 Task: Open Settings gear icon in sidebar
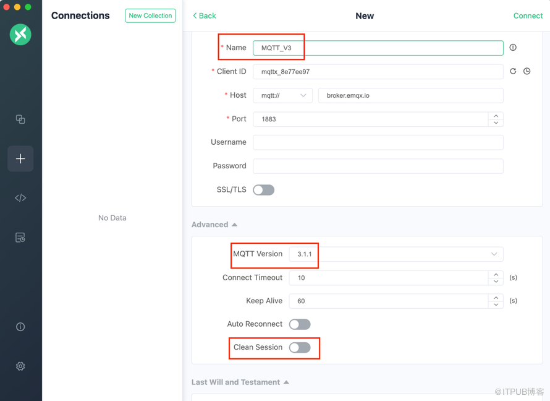click(20, 366)
